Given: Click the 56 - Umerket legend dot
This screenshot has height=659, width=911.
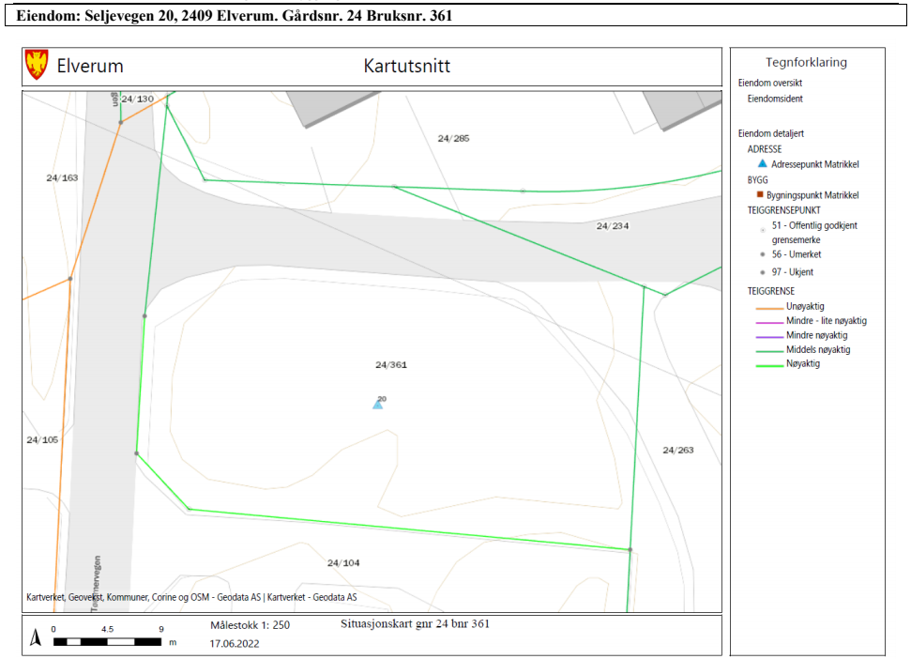Looking at the screenshot, I should (763, 254).
